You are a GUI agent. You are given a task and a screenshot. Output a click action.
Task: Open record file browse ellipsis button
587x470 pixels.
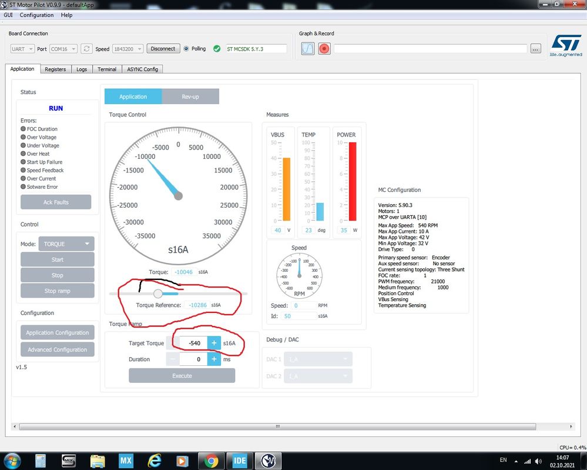pos(536,49)
